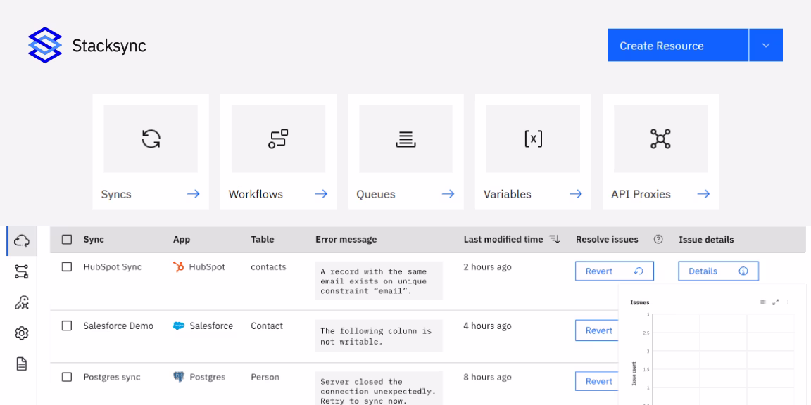
Task: Open the settings gear sidebar icon
Action: 22,334
